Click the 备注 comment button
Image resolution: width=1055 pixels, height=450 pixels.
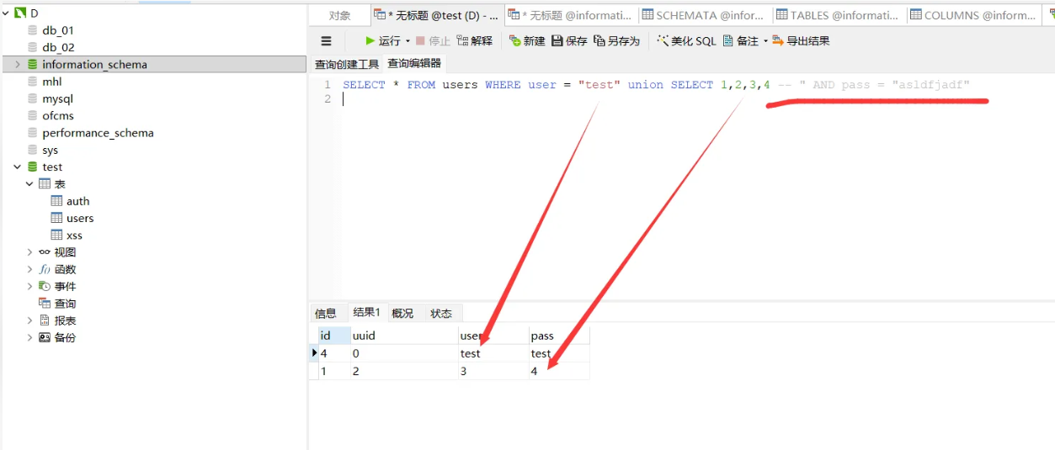click(x=741, y=41)
